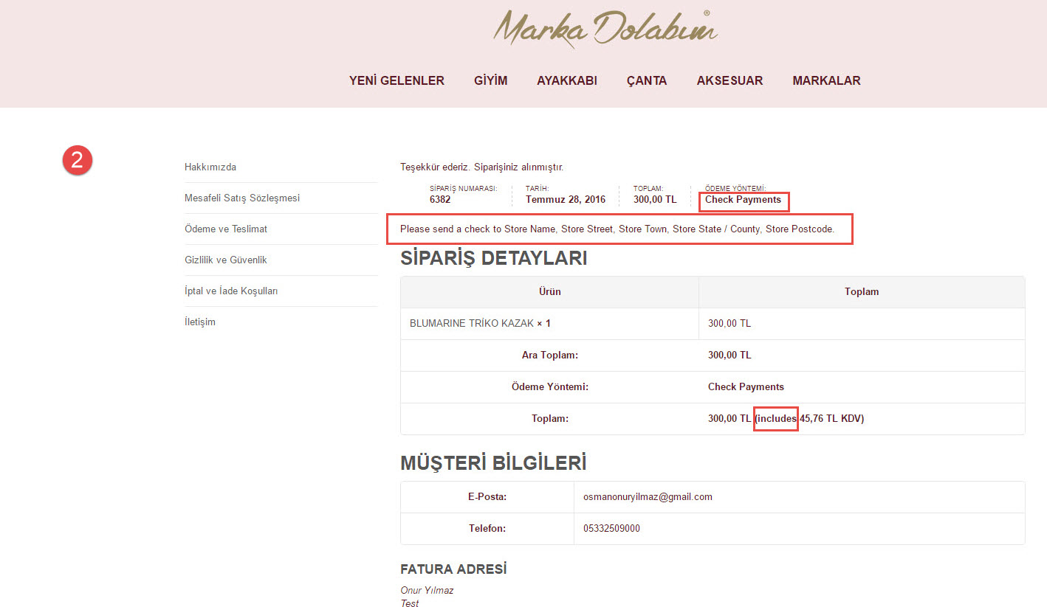Click the customer email address
Screen dimensions: 1047x607
pos(648,497)
